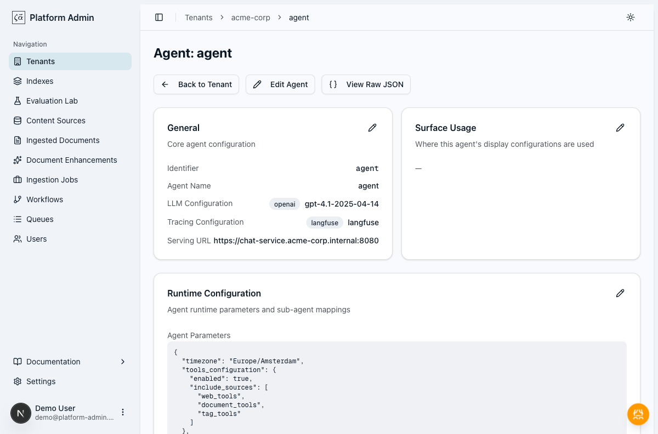This screenshot has width=658, height=434.
Task: Open Ingested Documents page
Action: coord(70,140)
